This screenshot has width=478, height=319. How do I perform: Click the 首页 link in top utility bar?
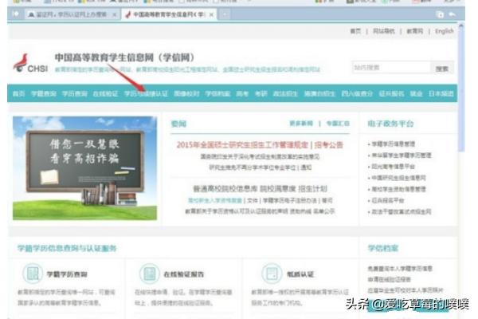click(355, 31)
